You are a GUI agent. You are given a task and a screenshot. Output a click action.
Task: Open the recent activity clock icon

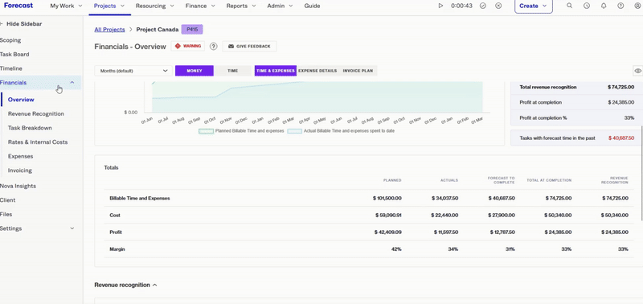[587, 6]
